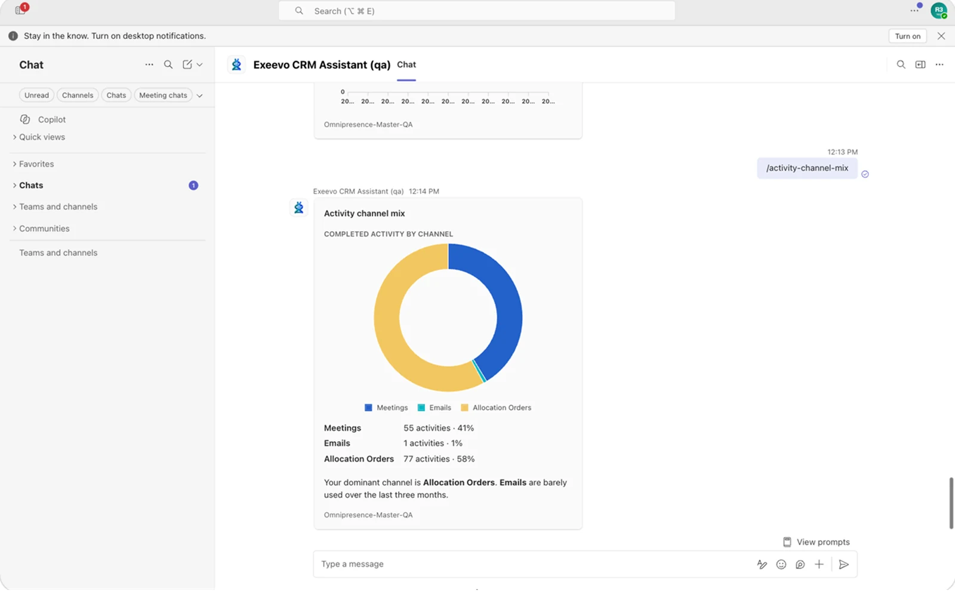The height and width of the screenshot is (597, 955).
Task: Click the chat vertical scrollbar thumb
Action: coord(951,503)
